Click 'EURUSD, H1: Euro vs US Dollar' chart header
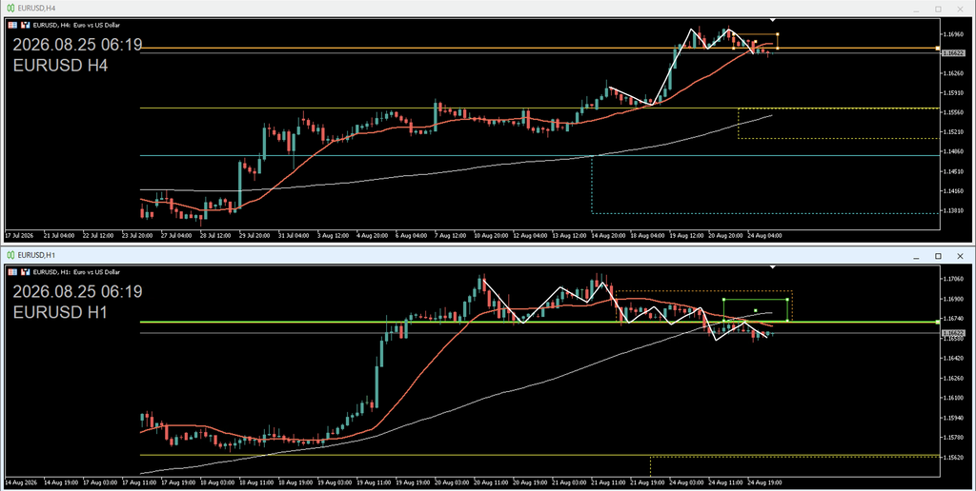This screenshot has height=491, width=976. tap(76, 272)
